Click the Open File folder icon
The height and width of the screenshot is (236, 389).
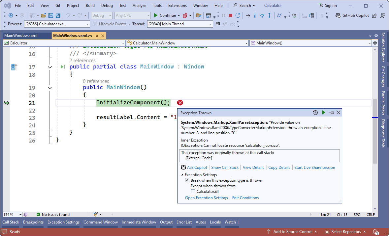pos(44,15)
